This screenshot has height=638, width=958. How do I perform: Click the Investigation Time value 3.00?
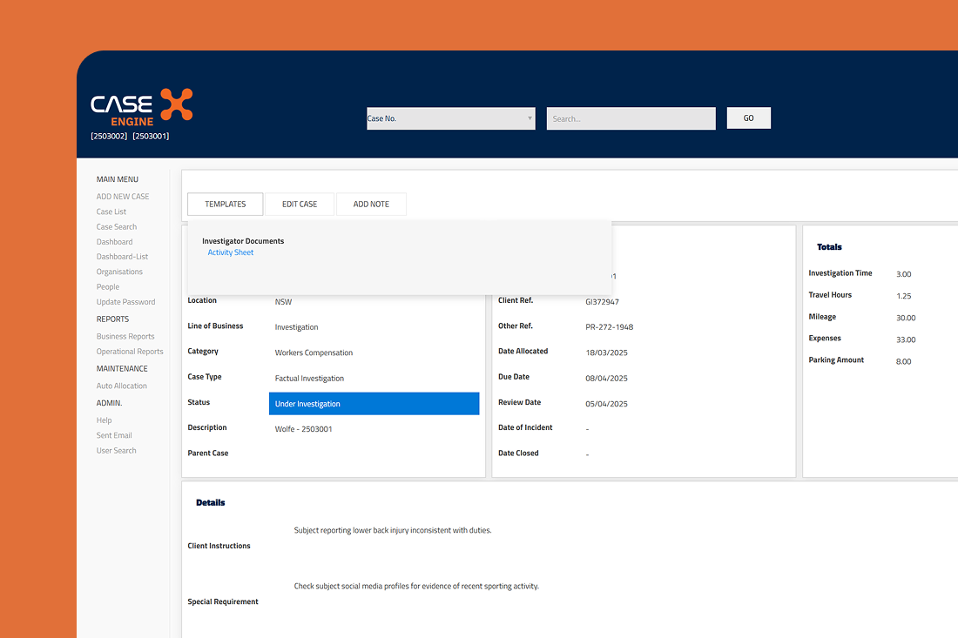point(904,274)
